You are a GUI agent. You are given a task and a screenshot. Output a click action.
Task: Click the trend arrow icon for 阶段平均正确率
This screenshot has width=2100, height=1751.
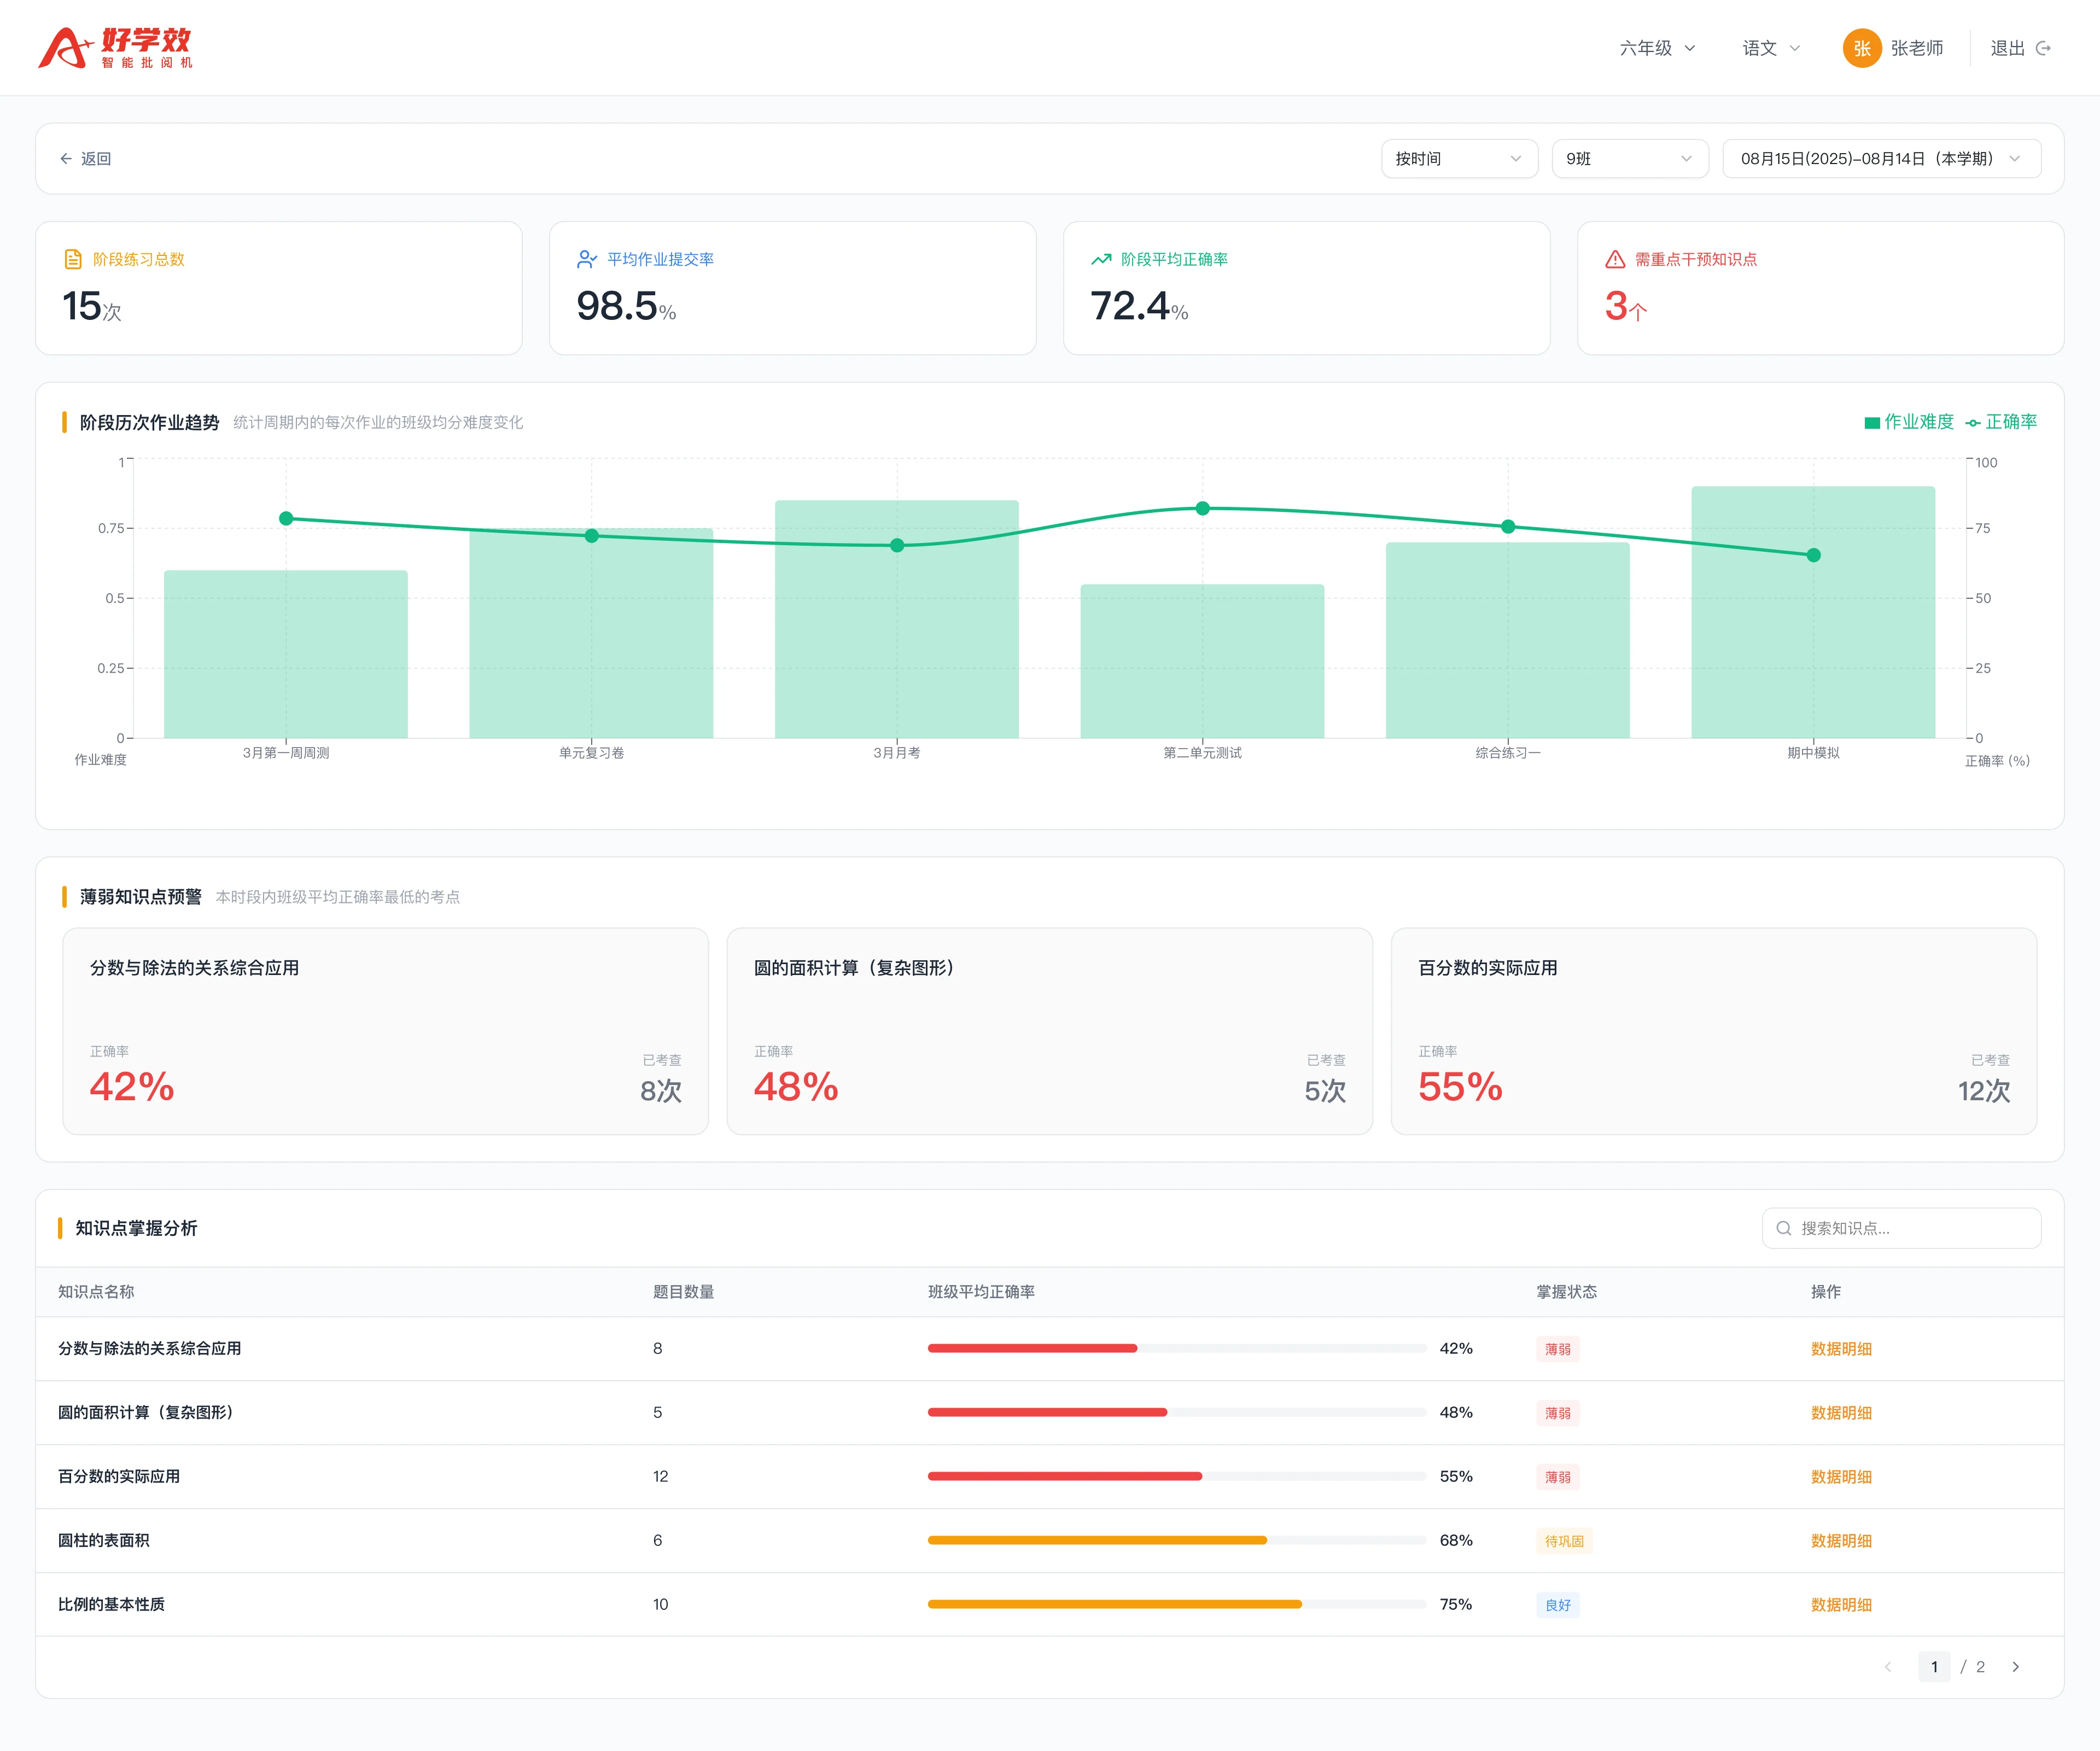1101,259
